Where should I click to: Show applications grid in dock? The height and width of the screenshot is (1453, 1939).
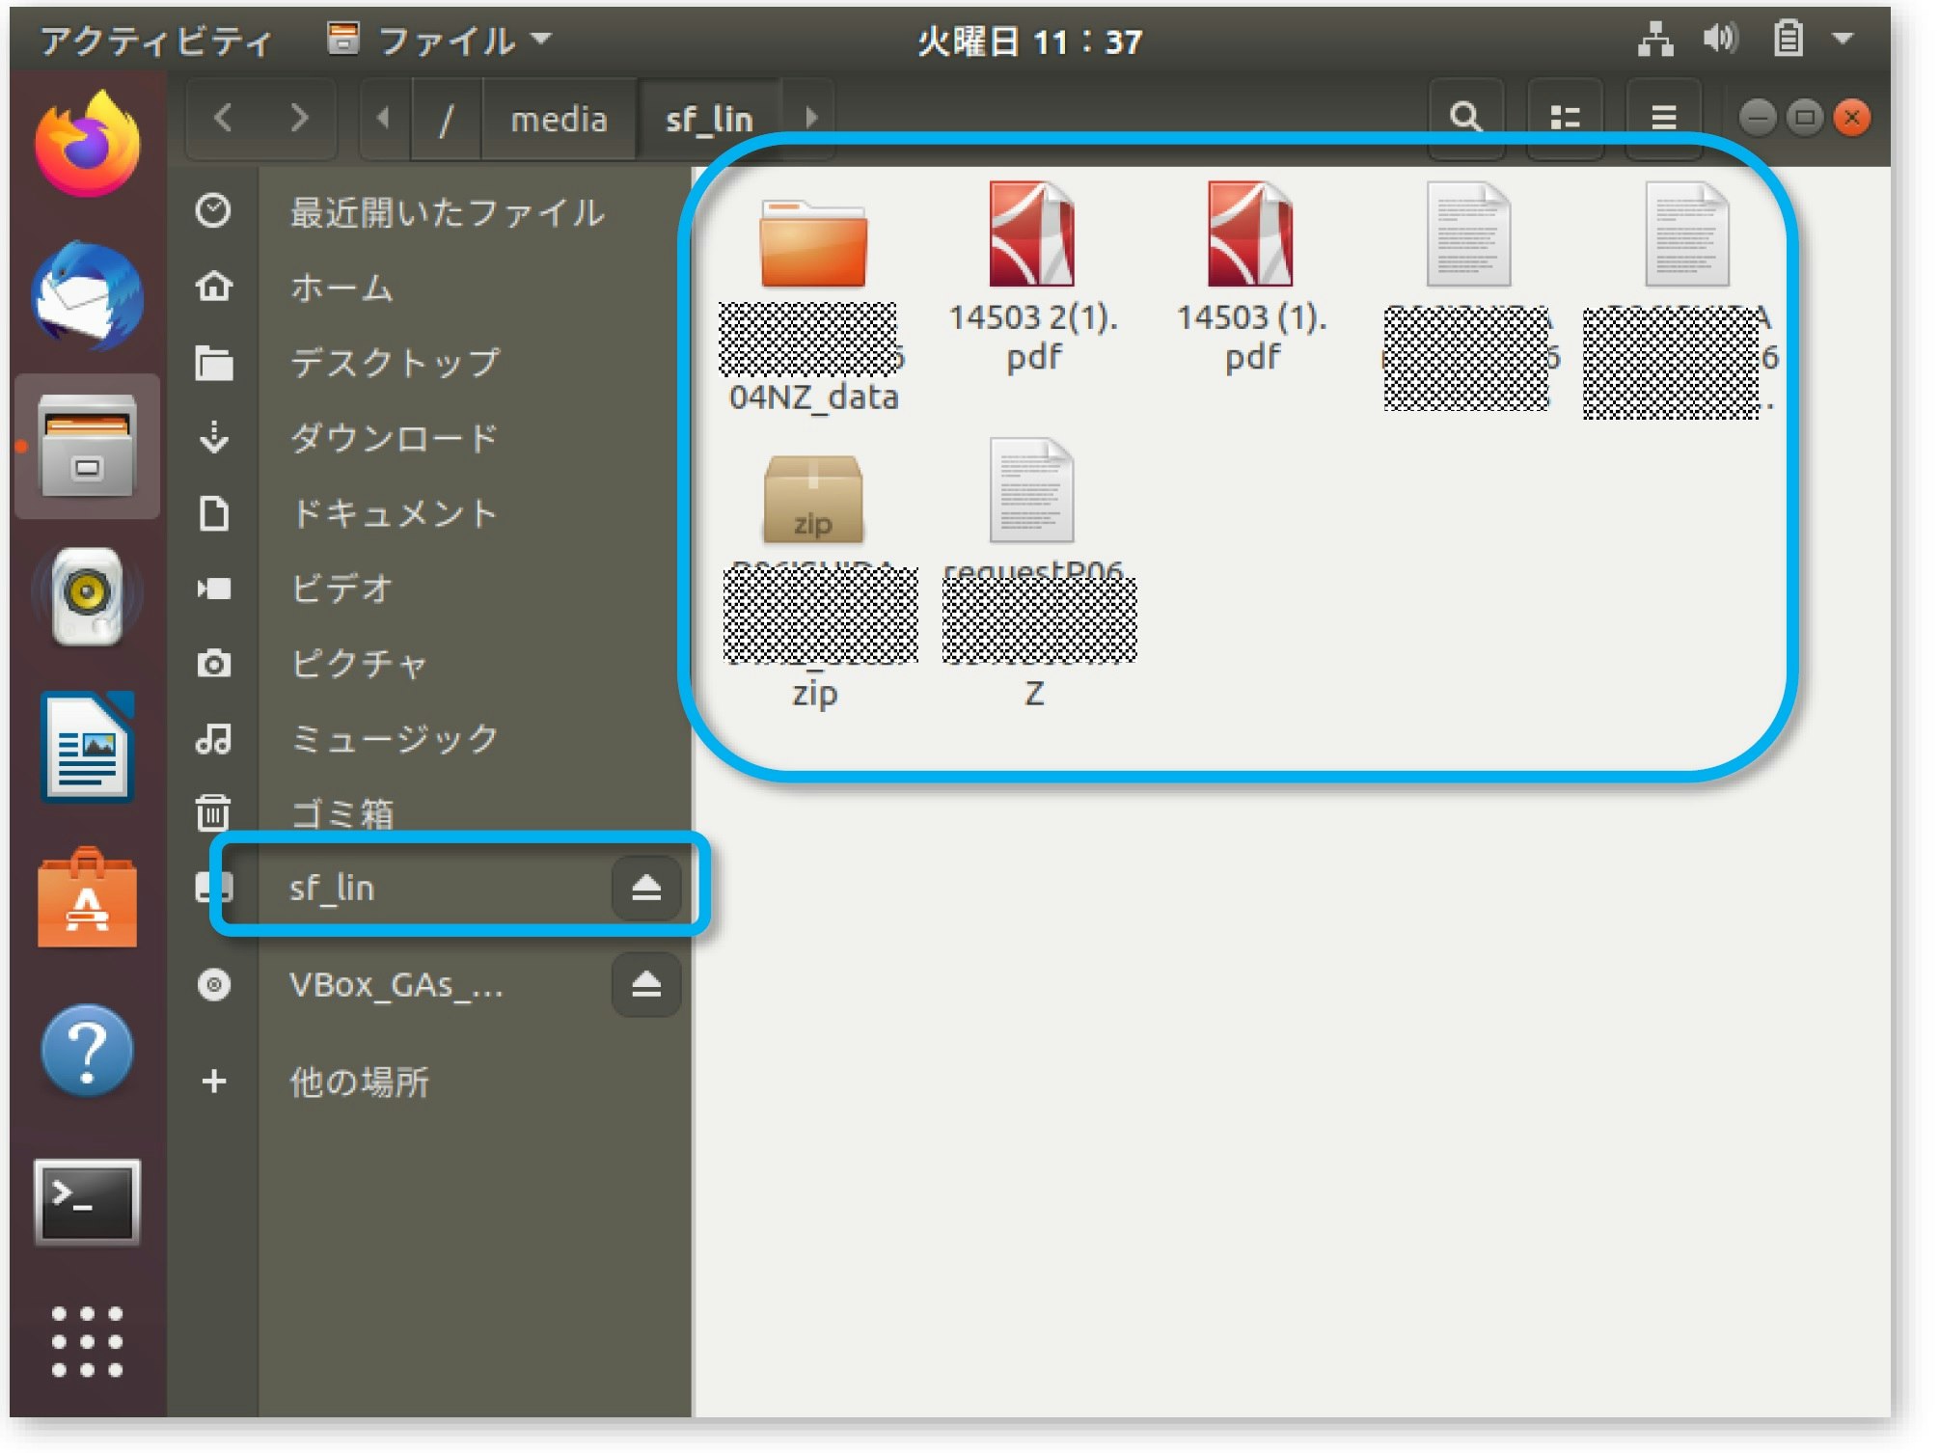(87, 1341)
